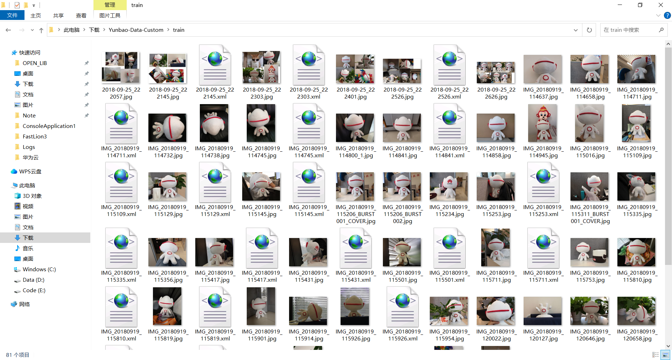Click the search magnifier icon
The image size is (672, 360).
pyautogui.click(x=661, y=30)
